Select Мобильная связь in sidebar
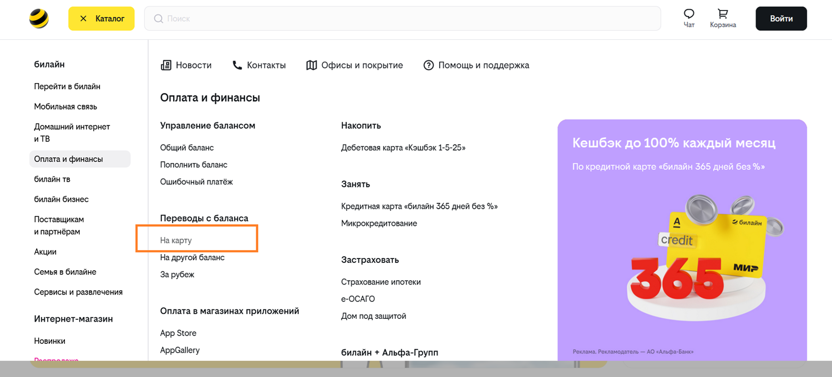 click(x=65, y=106)
